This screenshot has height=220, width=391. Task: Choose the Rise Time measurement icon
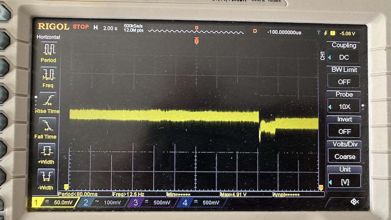[x=48, y=100]
